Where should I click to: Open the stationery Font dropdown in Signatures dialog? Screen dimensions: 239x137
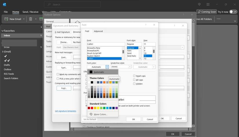(x=182, y=47)
